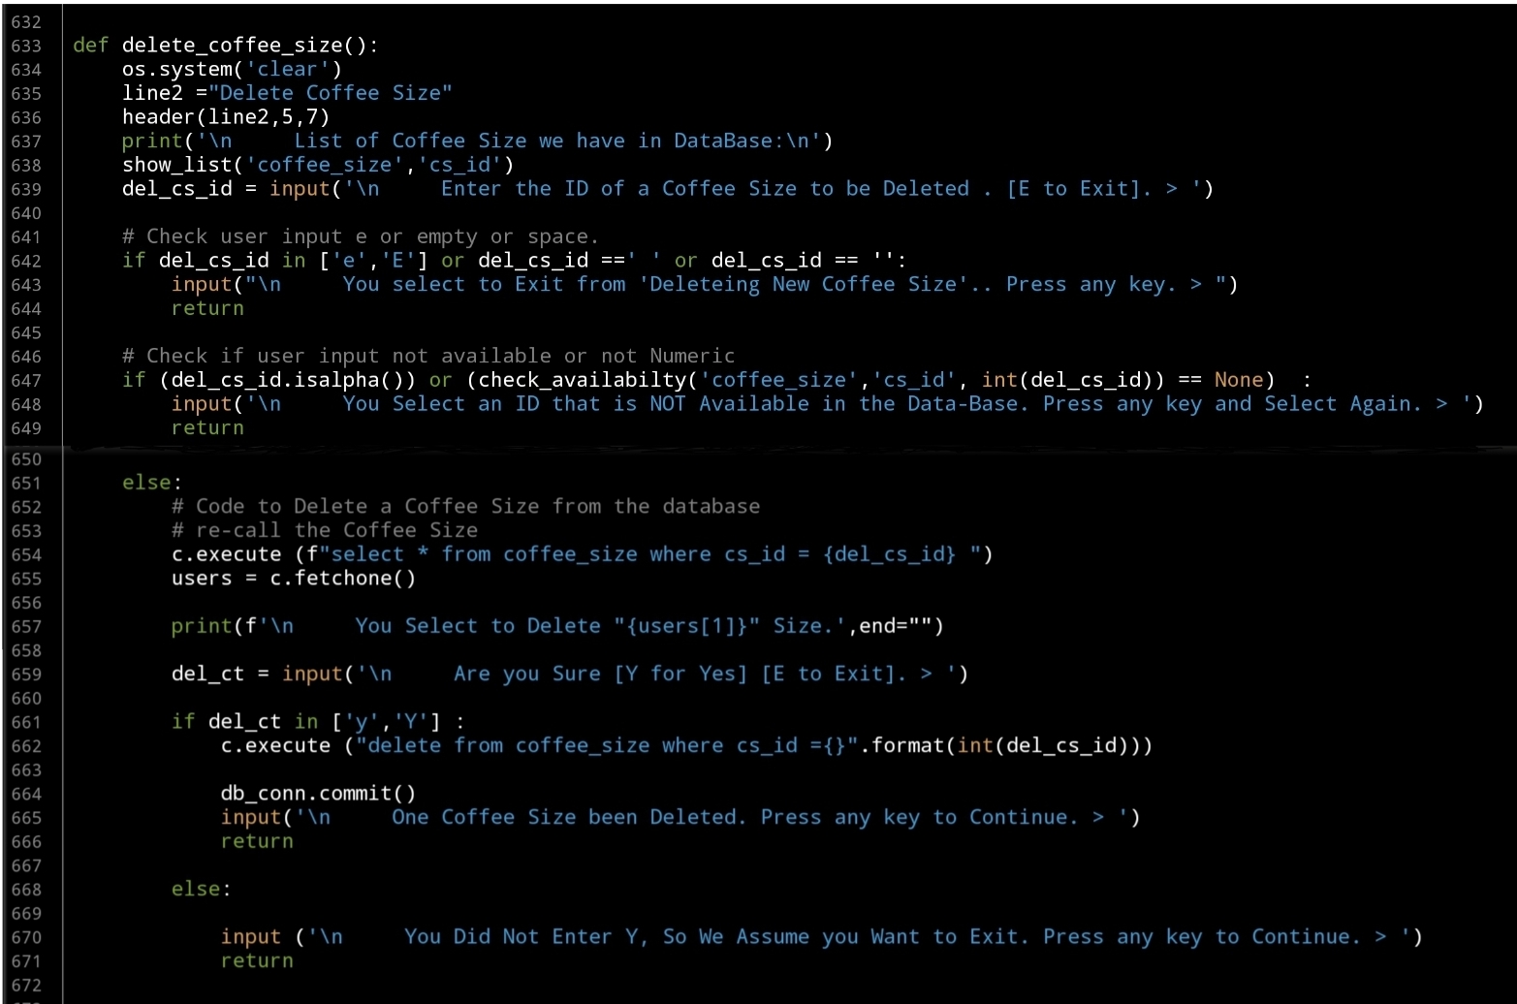Click line number 668 in the gutter
The width and height of the screenshot is (1517, 1004).
tap(26, 890)
